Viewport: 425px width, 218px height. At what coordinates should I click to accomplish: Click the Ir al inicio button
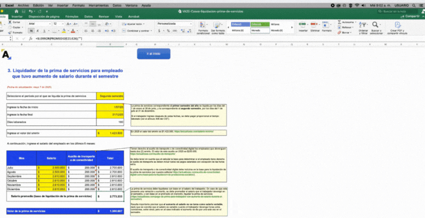[x=154, y=53]
